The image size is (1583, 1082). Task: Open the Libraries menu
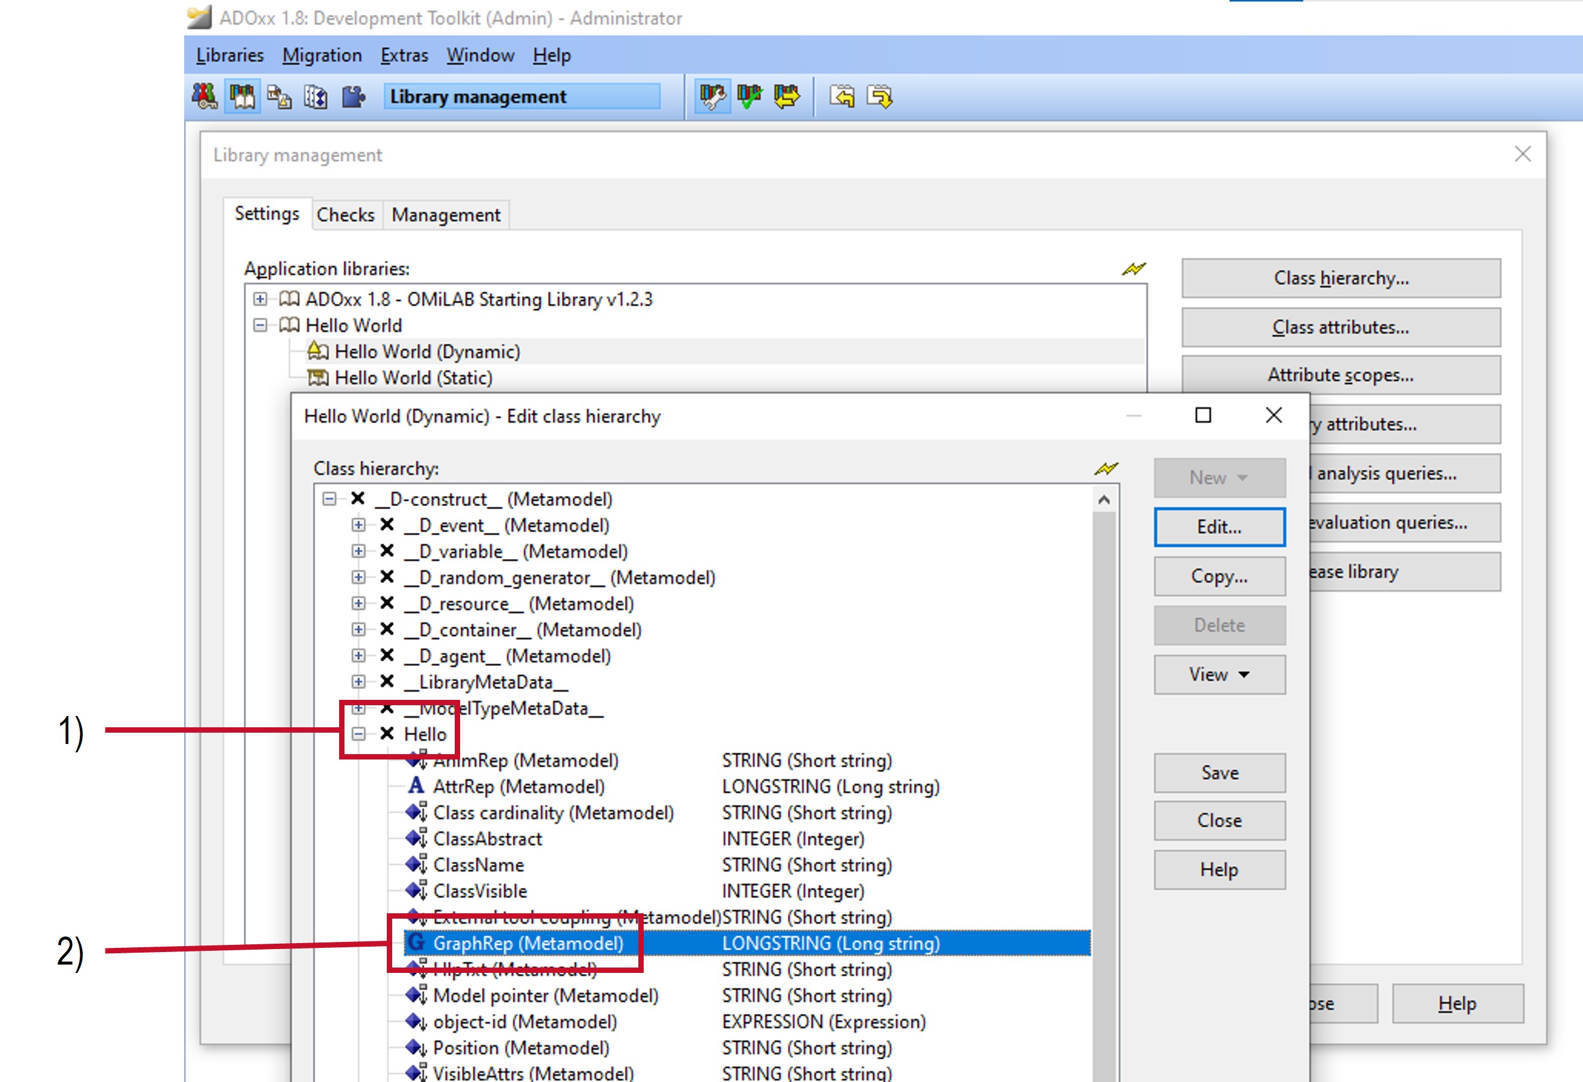(229, 55)
